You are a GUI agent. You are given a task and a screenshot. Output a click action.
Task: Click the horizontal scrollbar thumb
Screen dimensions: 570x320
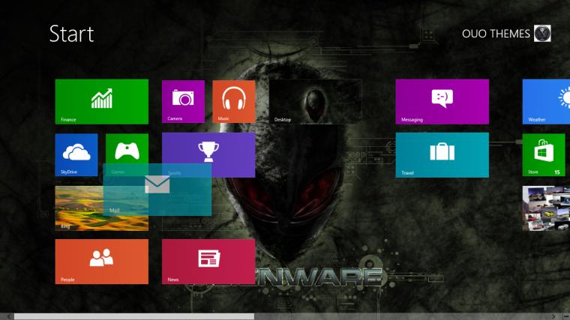point(133,317)
